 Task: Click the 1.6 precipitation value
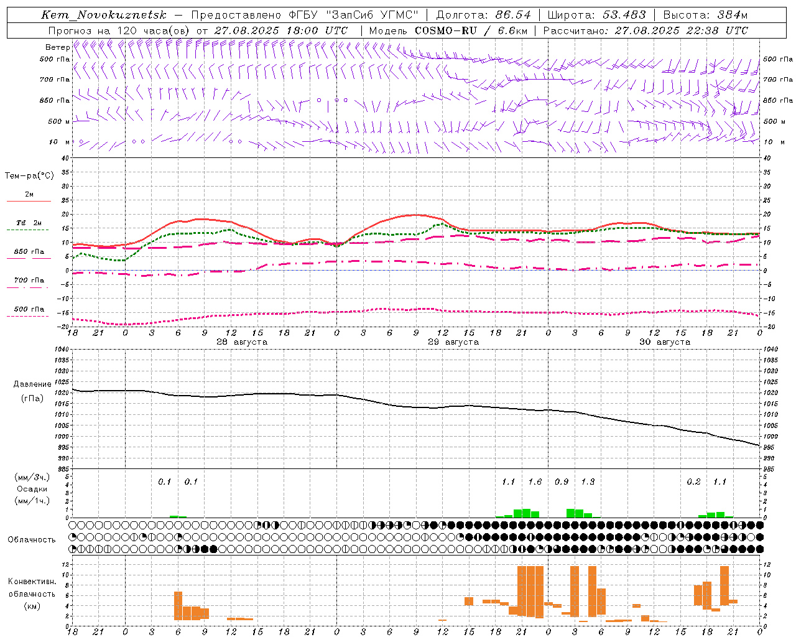535,482
